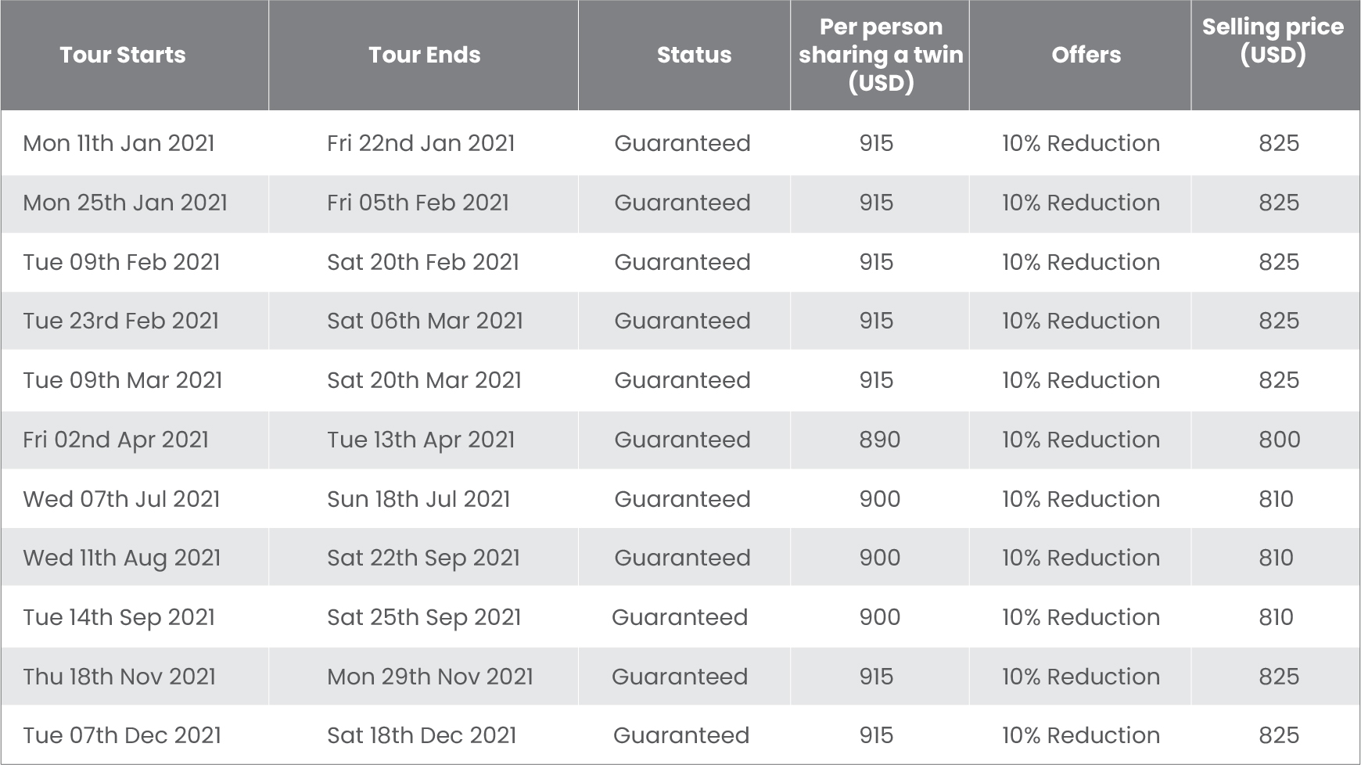
Task: Select the 800 selling price cell
Action: coord(1280,440)
